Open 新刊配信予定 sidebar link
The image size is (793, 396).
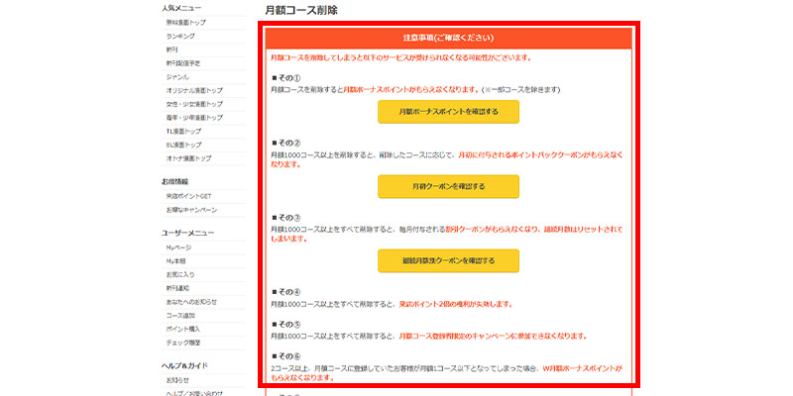tap(185, 62)
